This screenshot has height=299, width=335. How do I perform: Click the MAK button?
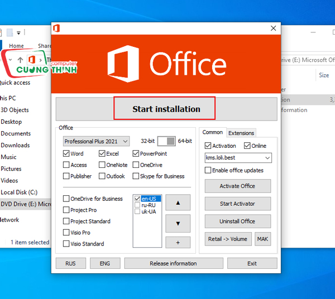262,239
